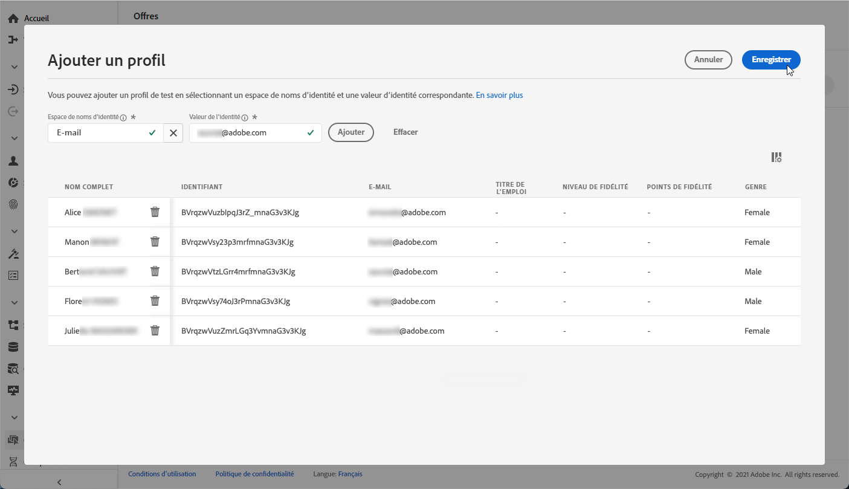
Task: Sort by the NOM COMPLET column header
Action: tap(89, 187)
